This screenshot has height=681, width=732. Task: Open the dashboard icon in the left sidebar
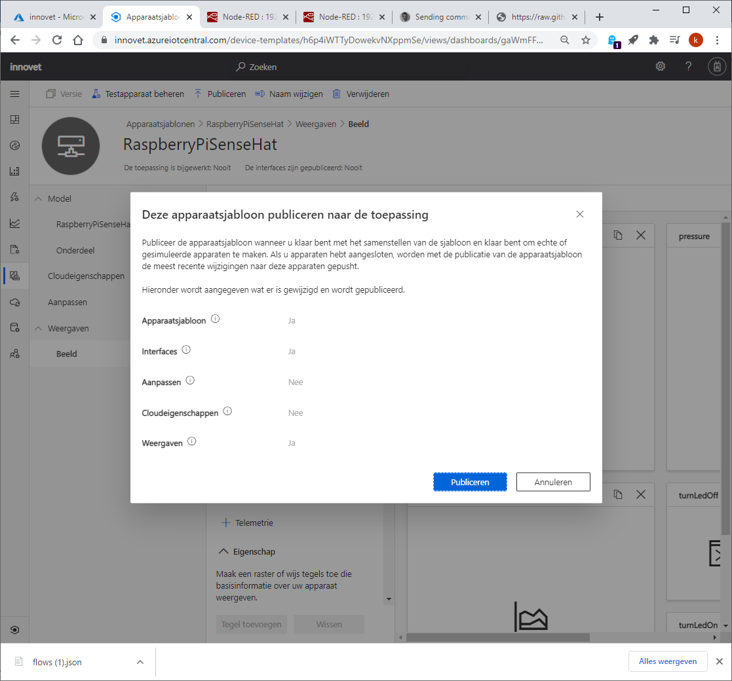(15, 120)
